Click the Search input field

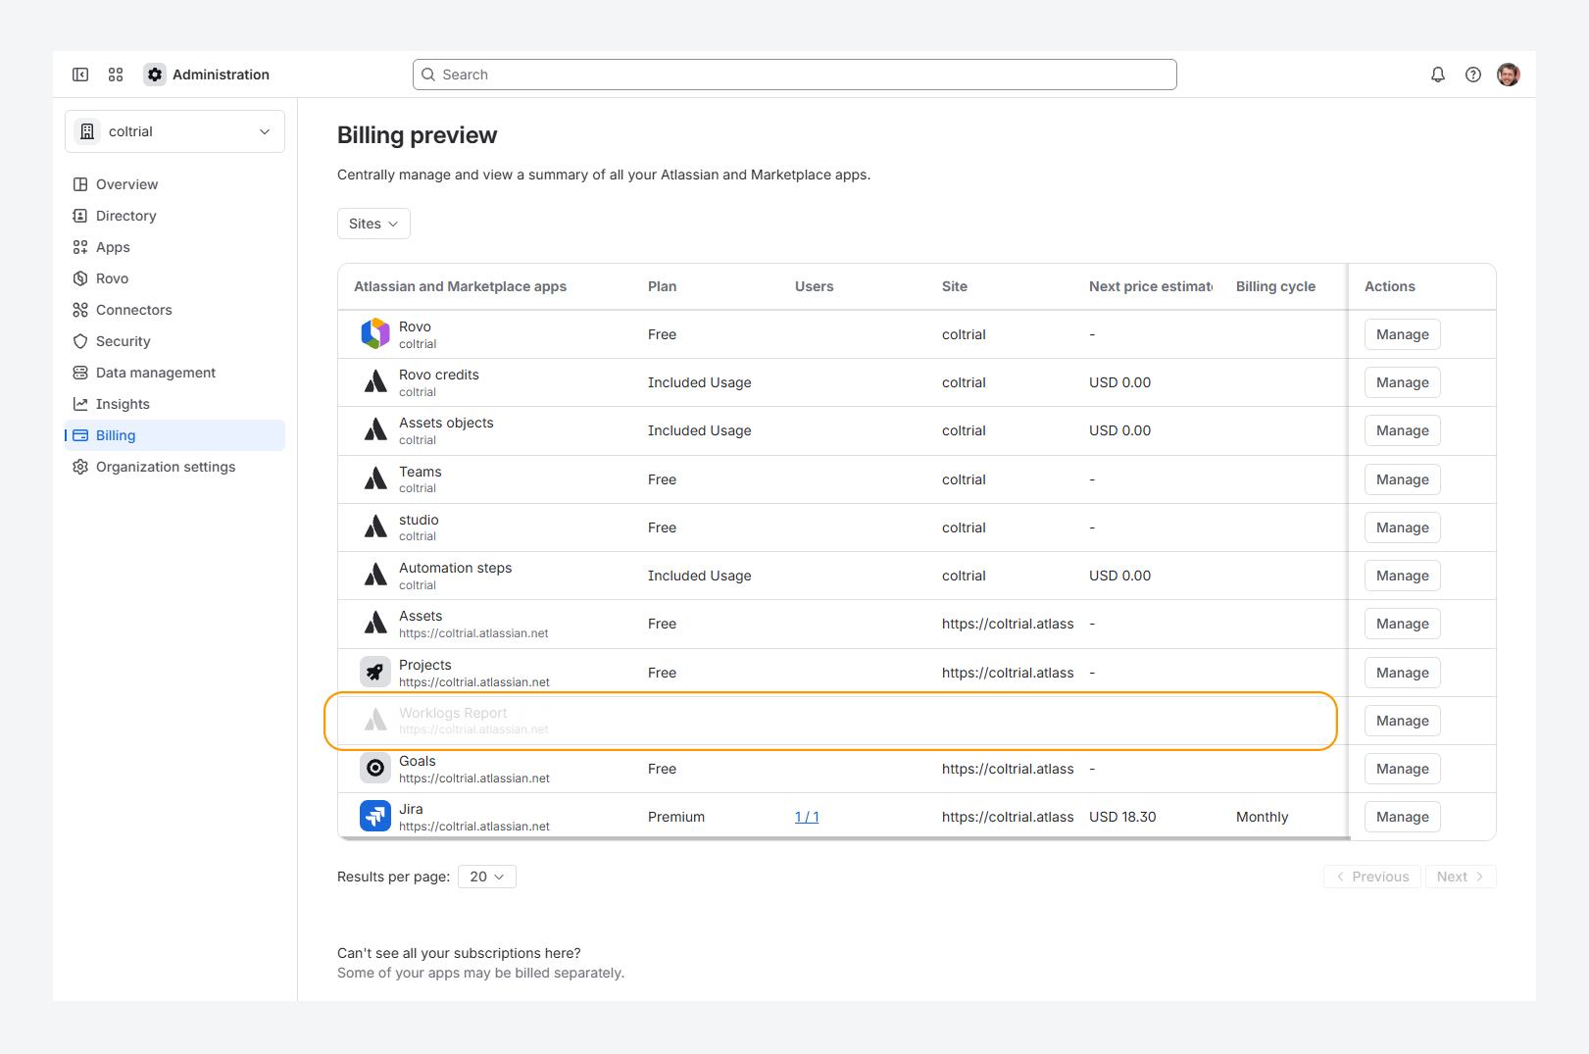tap(795, 75)
